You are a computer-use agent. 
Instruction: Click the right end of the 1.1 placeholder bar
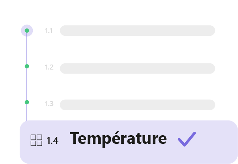click(x=210, y=31)
